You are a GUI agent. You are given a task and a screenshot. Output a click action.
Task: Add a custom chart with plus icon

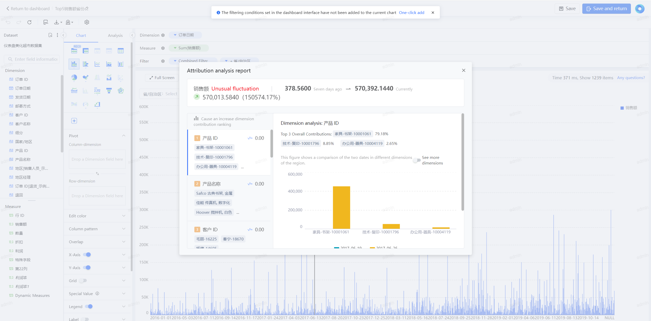click(x=74, y=121)
